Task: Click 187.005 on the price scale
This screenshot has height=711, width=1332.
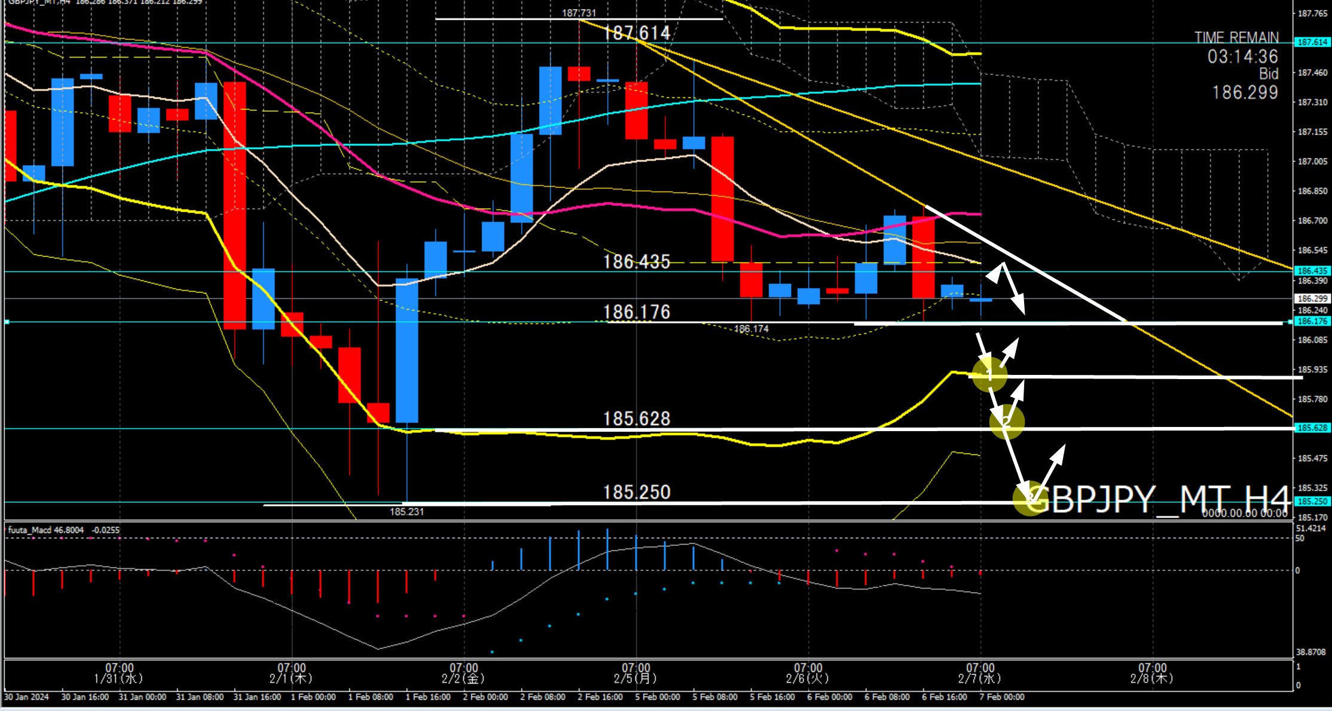Action: click(1312, 161)
